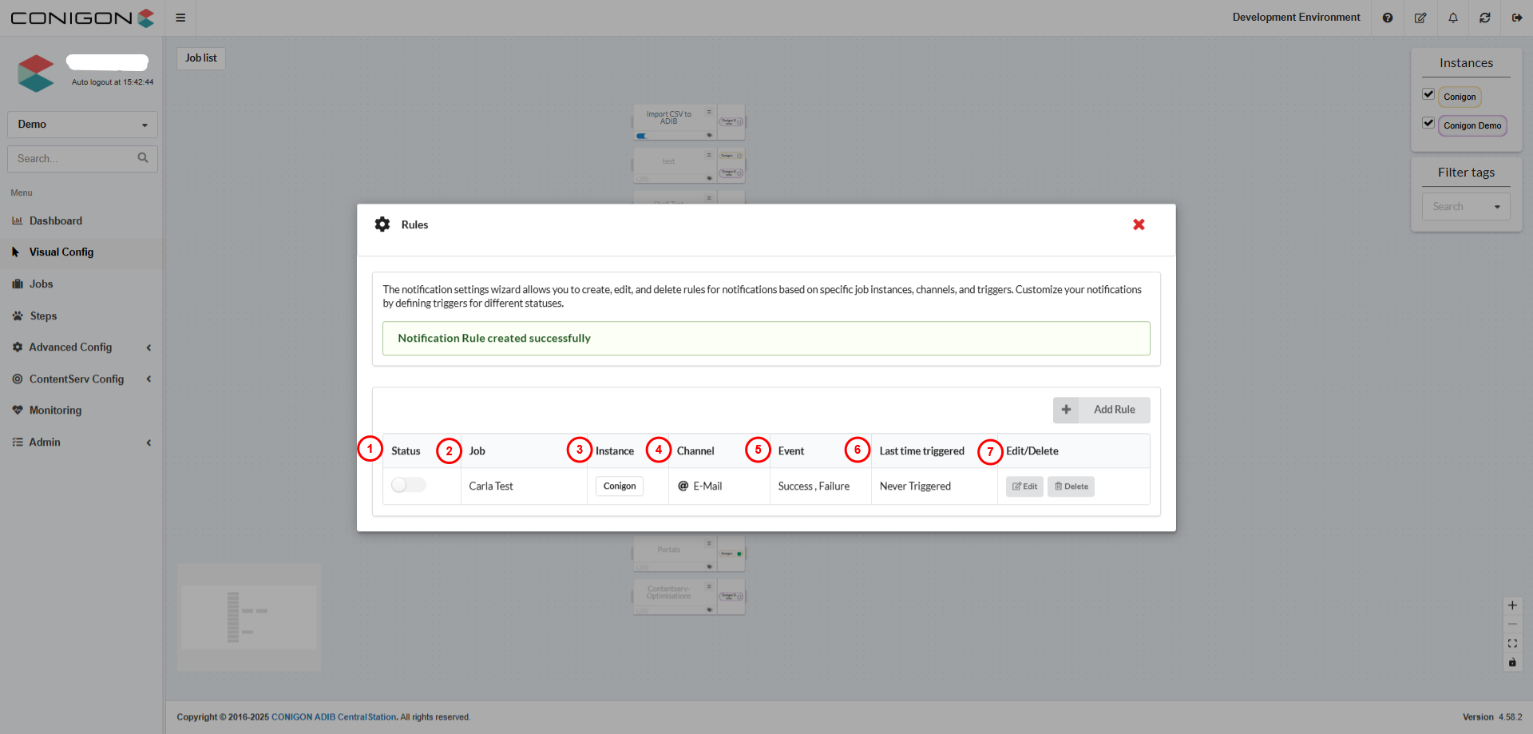Open the help question mark icon
The height and width of the screenshot is (734, 1533).
pos(1388,18)
